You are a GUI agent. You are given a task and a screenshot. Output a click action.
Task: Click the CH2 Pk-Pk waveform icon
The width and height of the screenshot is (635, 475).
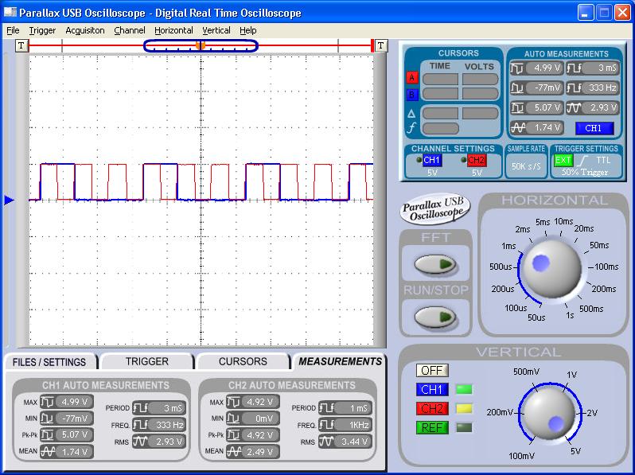point(233,435)
